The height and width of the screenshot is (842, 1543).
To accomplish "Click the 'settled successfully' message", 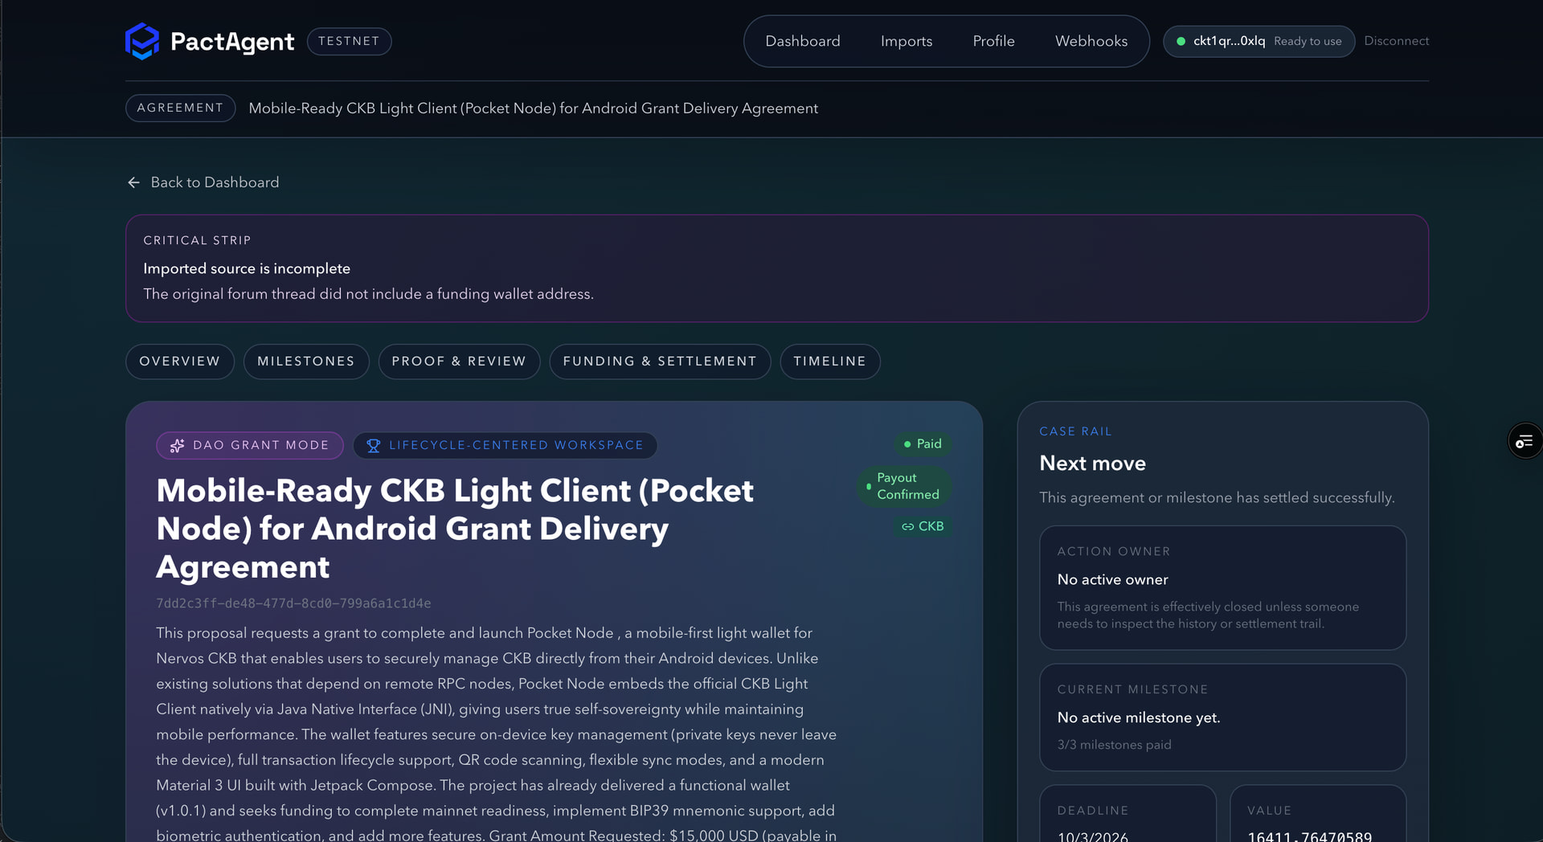I will [1217, 497].
